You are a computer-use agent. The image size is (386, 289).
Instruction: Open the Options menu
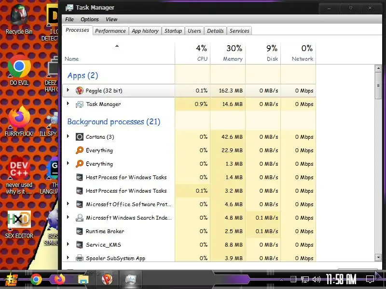90,19
